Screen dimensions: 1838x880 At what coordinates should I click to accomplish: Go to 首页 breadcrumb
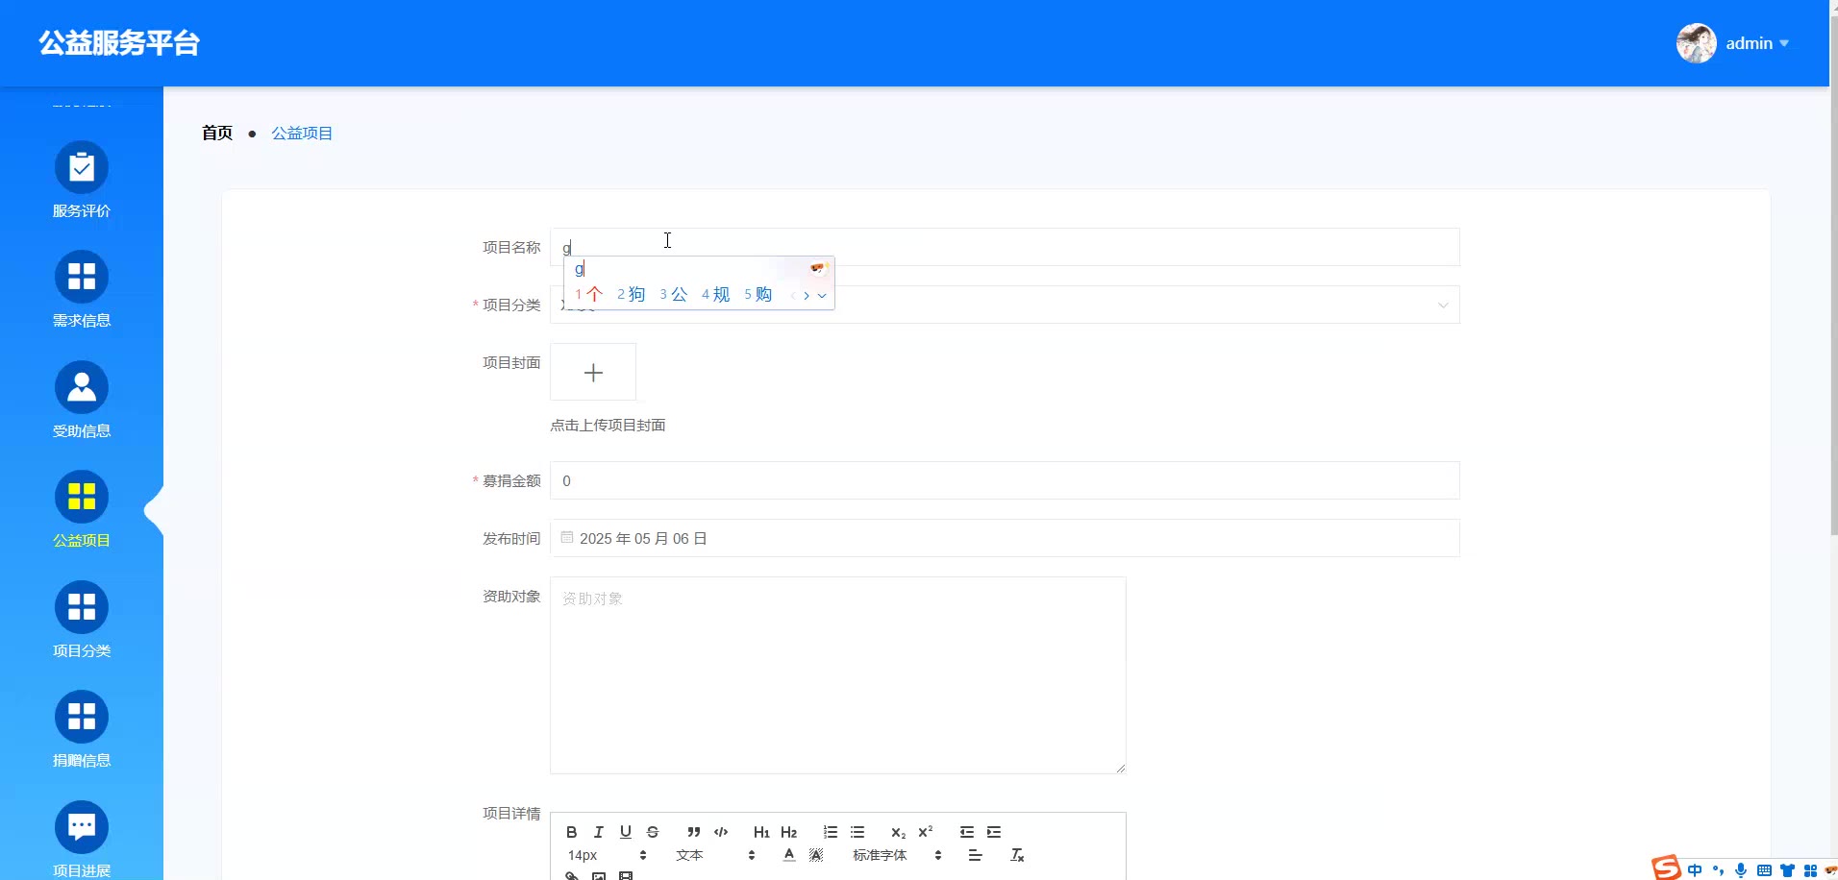(x=217, y=133)
